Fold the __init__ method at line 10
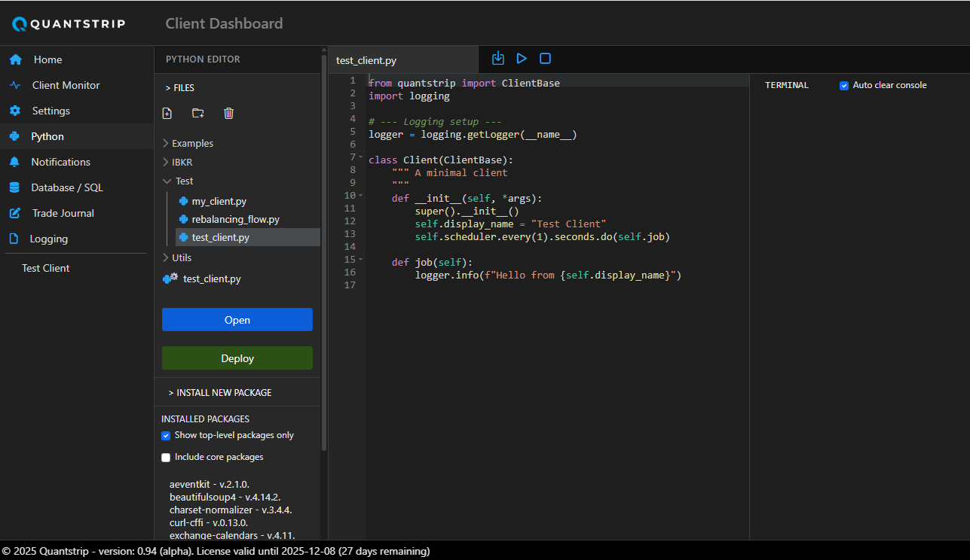 coord(360,195)
